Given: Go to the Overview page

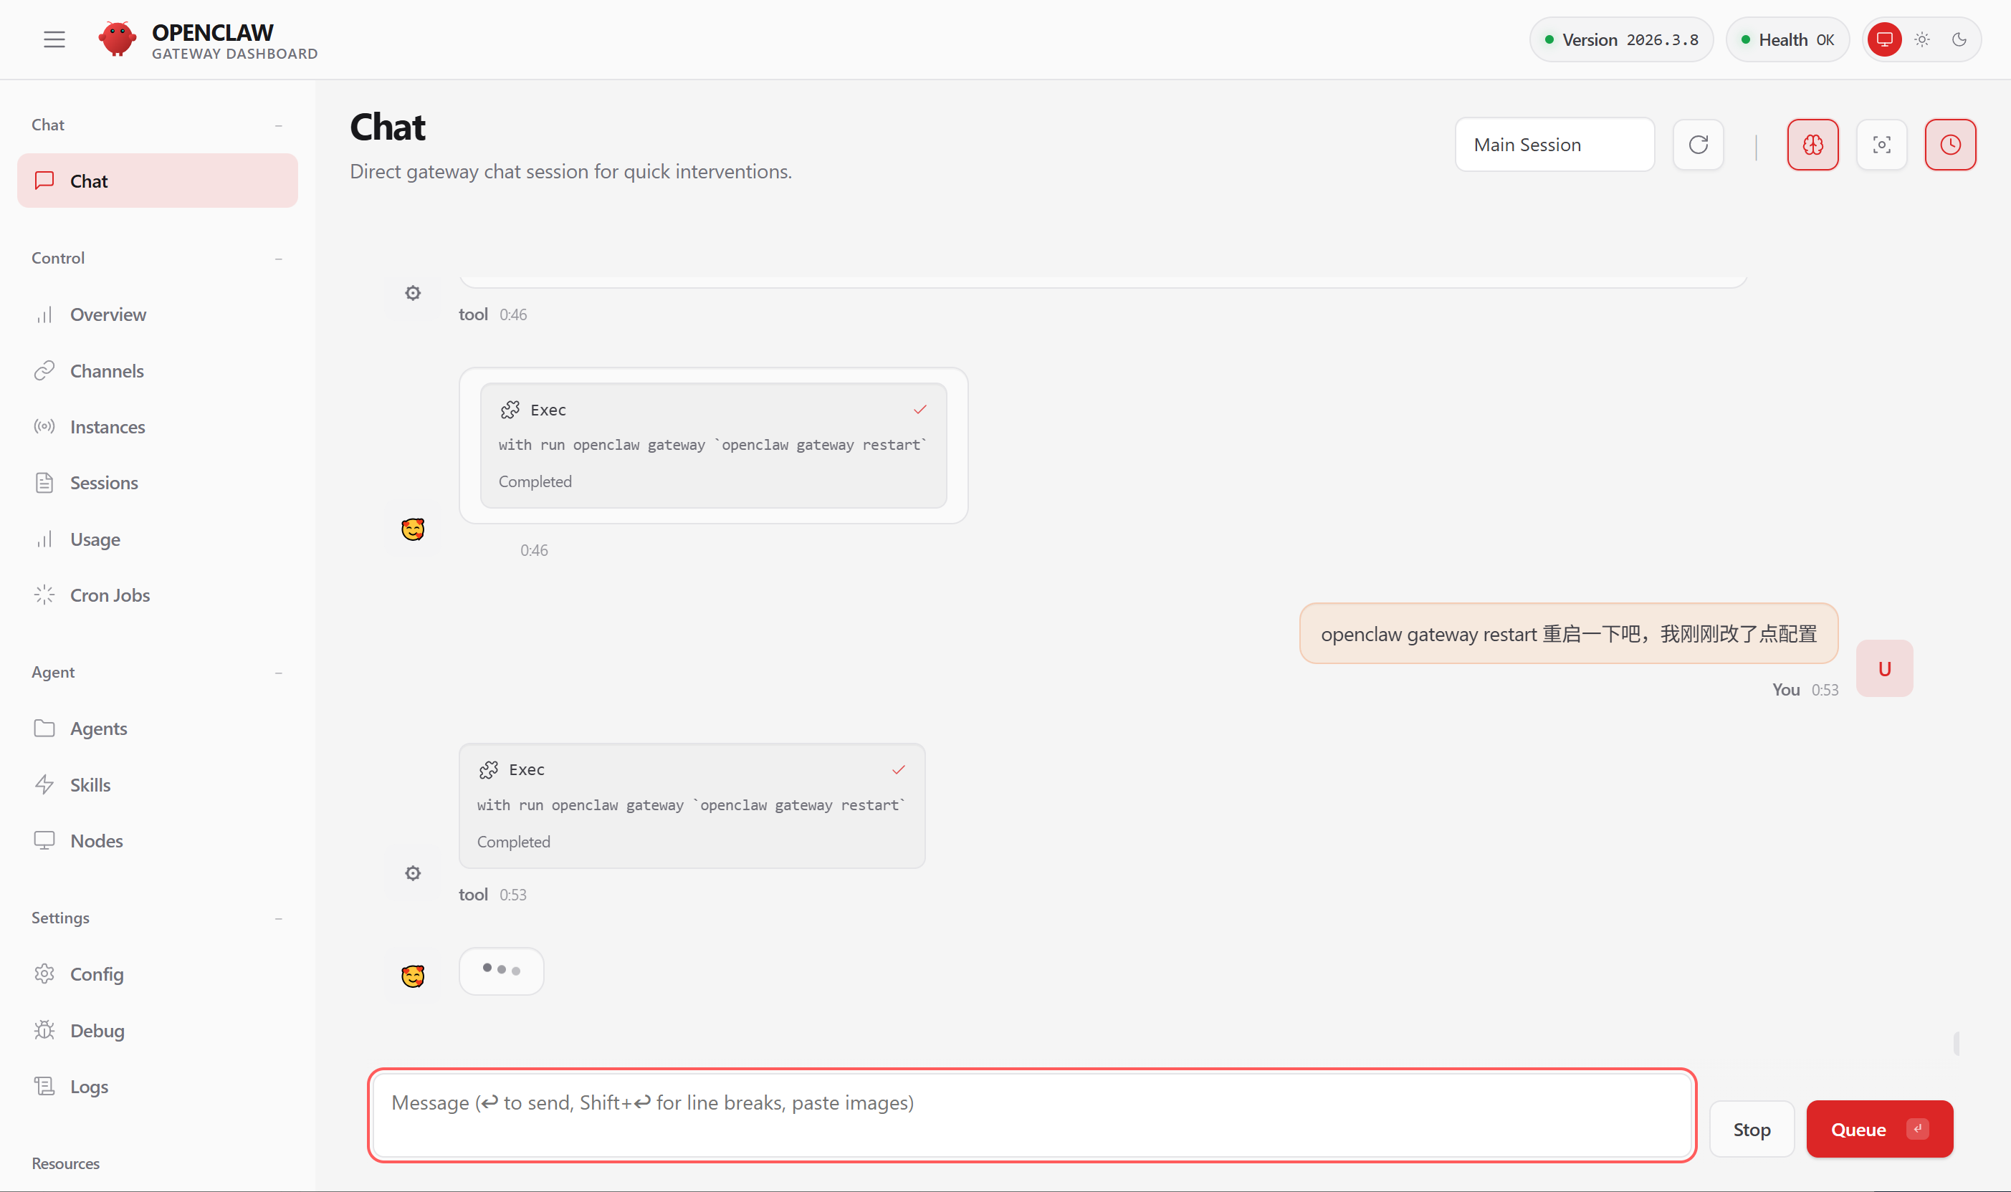Looking at the screenshot, I should pyautogui.click(x=108, y=314).
